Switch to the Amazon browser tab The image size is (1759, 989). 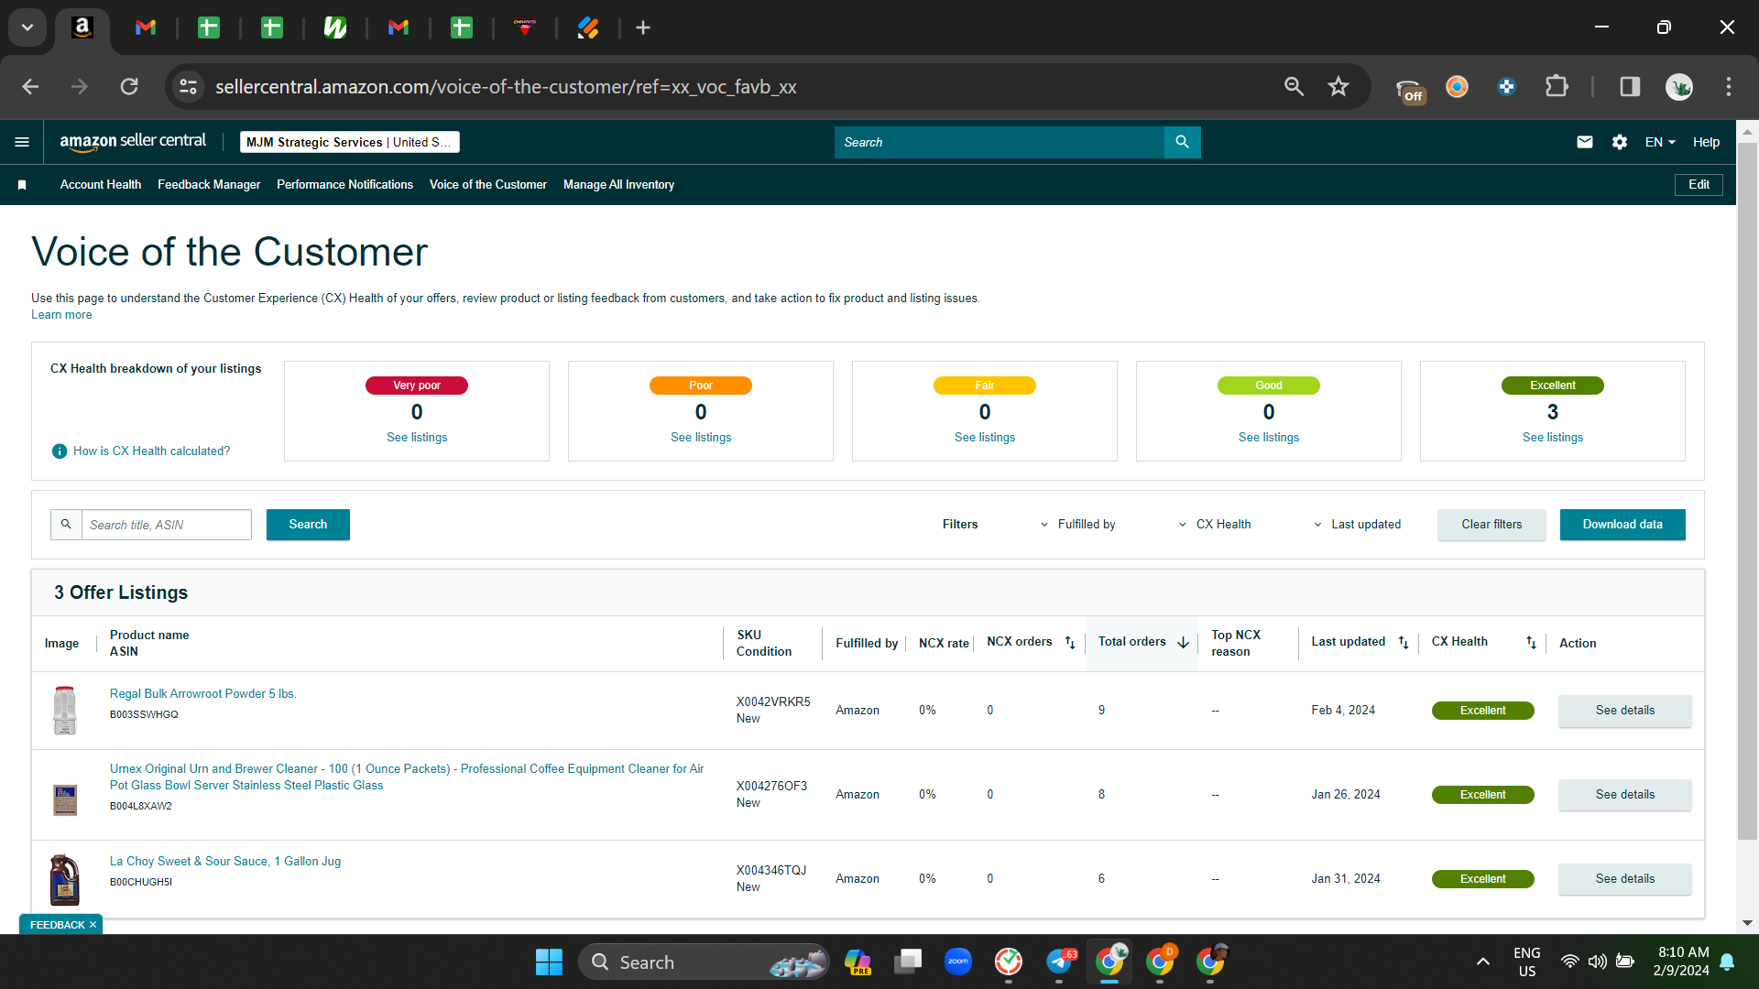pyautogui.click(x=82, y=27)
